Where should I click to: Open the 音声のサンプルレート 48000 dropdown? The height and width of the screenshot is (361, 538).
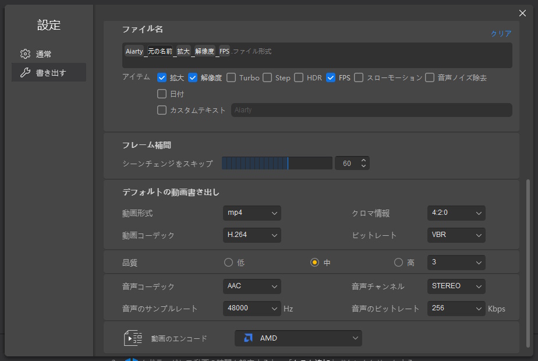tap(252, 309)
